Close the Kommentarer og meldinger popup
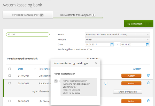 click(x=96, y=63)
